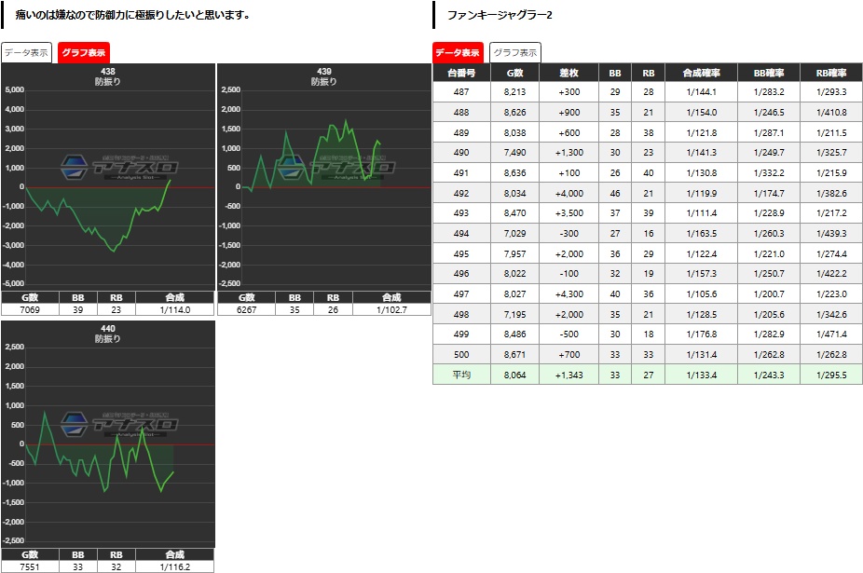863x573 pixels.
Task: Click the 8,671 G数 cell
Action: (514, 354)
